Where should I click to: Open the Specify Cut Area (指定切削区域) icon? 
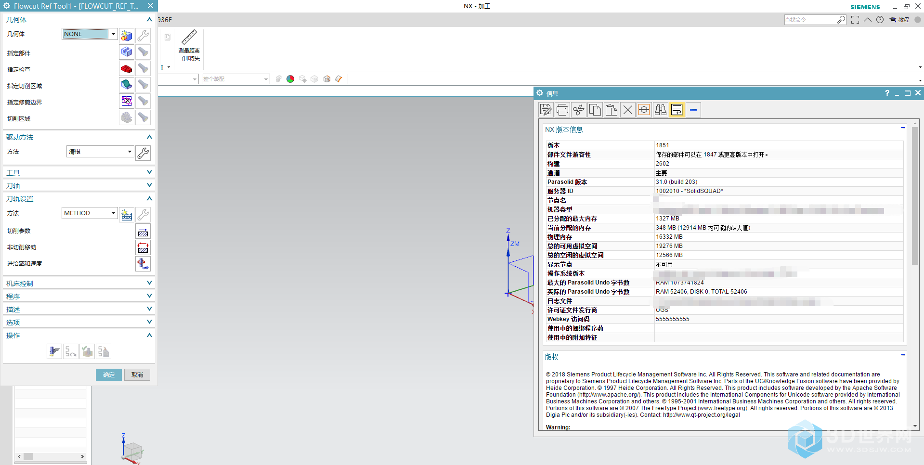pos(127,85)
